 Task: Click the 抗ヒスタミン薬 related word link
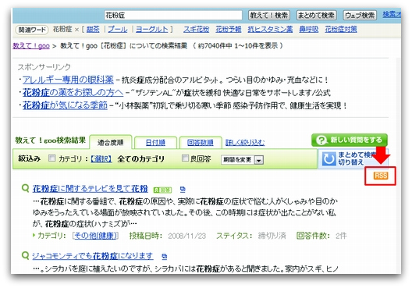point(270,29)
